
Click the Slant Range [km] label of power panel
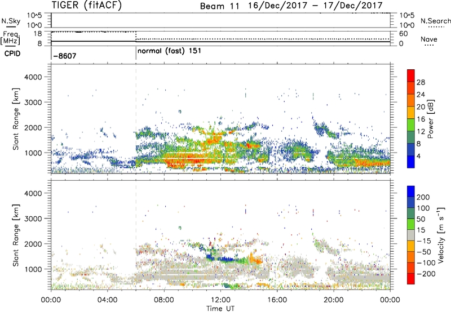(x=16, y=119)
